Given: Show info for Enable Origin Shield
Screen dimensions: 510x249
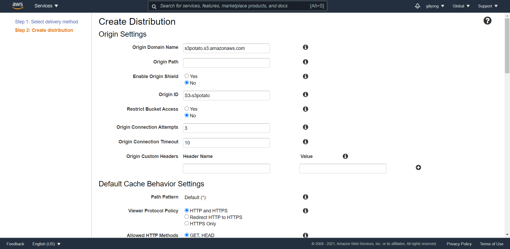Looking at the screenshot, I should pos(305,76).
